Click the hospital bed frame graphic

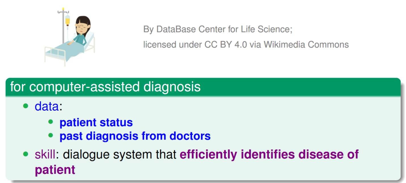tap(70, 49)
